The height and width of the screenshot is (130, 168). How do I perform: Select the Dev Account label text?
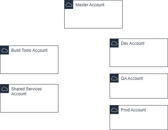point(133,43)
